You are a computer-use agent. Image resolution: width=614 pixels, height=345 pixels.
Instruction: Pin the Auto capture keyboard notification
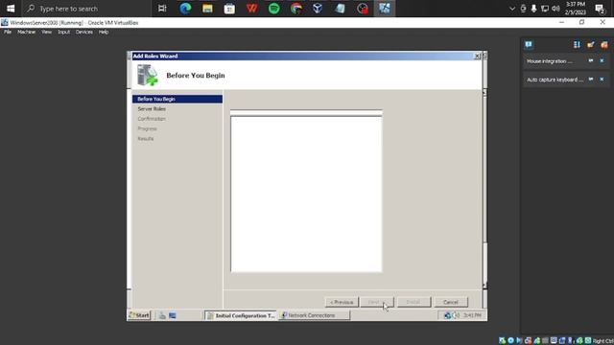pyautogui.click(x=591, y=80)
